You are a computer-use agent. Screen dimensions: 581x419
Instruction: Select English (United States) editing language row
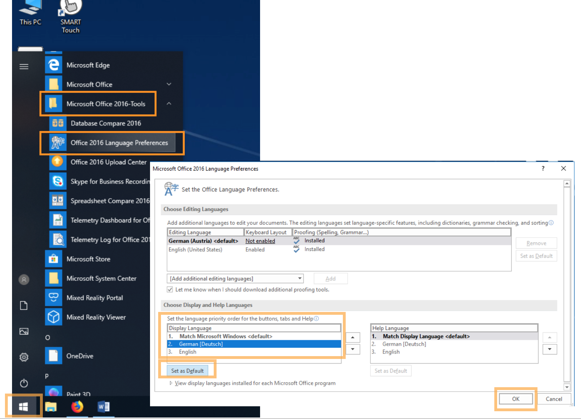pyautogui.click(x=339, y=249)
